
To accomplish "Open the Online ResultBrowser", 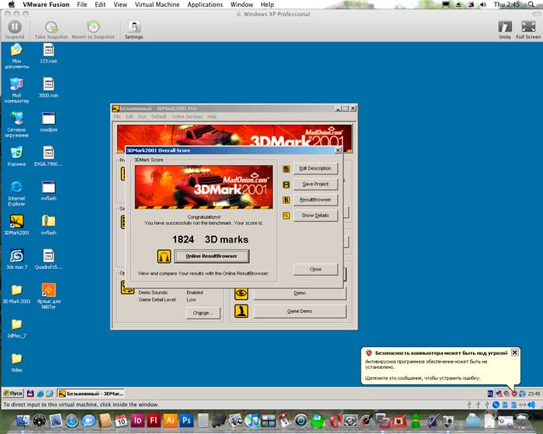I will pos(212,257).
